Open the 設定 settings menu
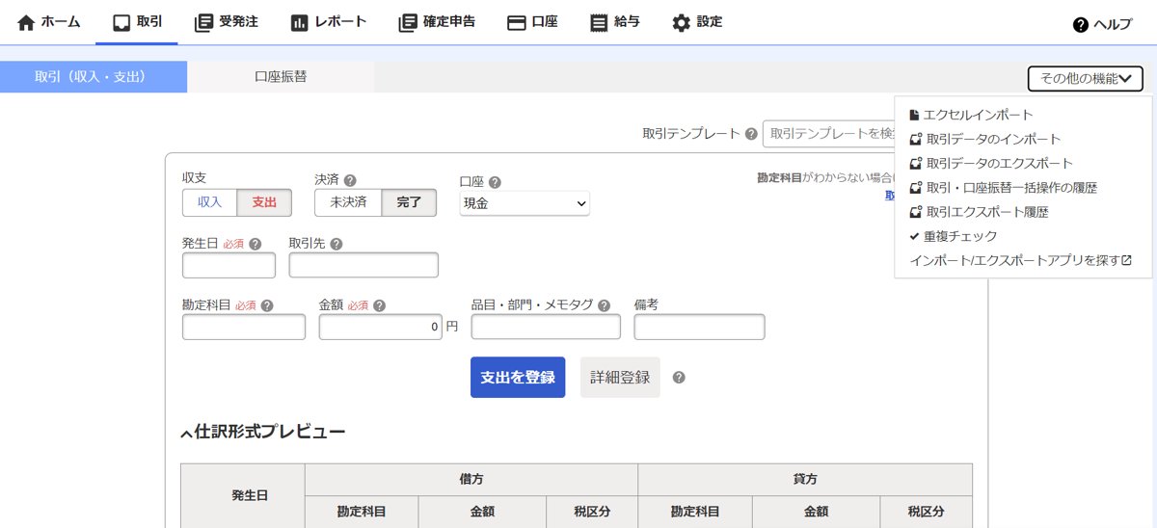The width and height of the screenshot is (1157, 528). click(696, 21)
